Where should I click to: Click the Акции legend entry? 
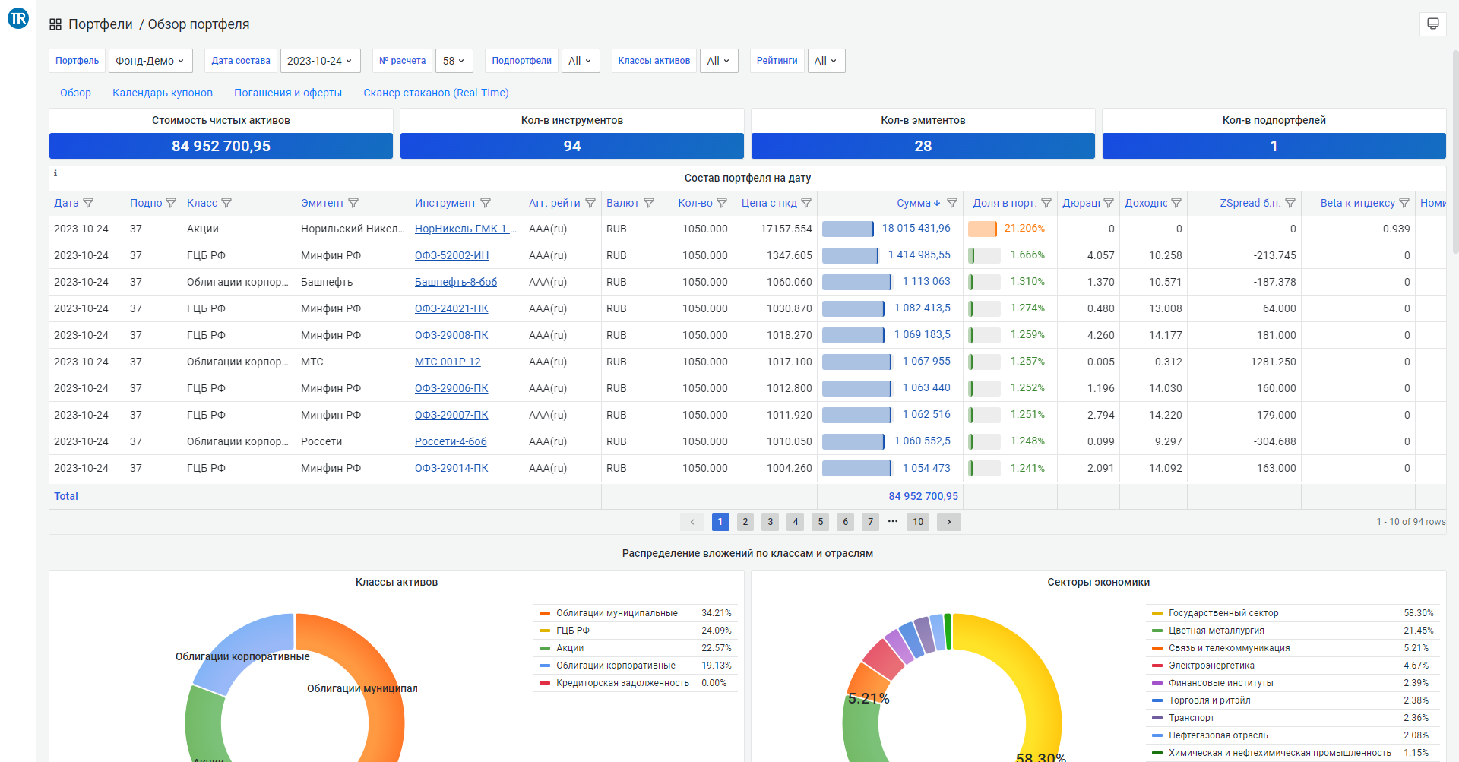point(570,648)
